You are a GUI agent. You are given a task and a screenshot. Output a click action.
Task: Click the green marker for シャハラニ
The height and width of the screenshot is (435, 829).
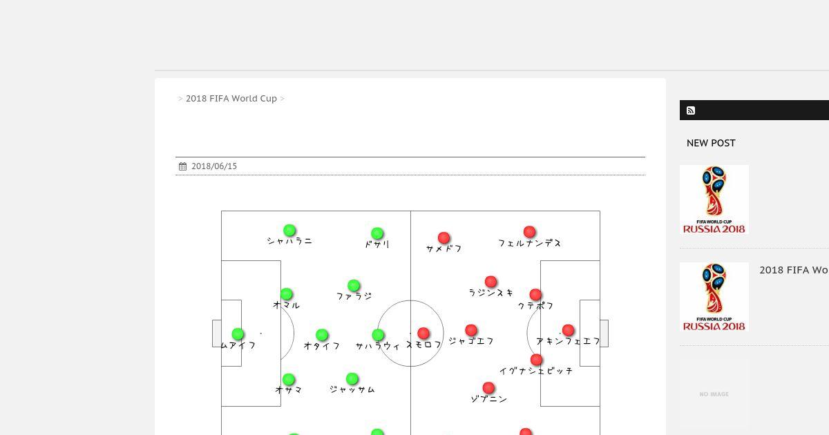coord(289,231)
